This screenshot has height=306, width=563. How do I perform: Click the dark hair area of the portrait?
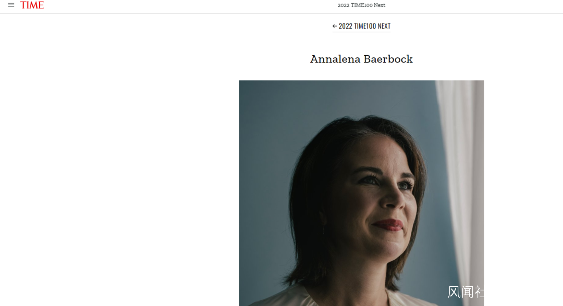(316, 201)
